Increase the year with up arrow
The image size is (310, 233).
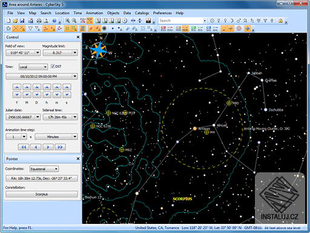pyautogui.click(x=17, y=87)
